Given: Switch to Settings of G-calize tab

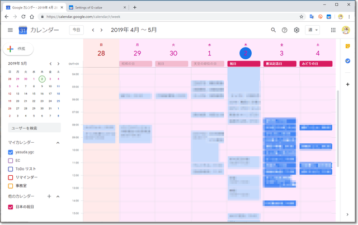Looking at the screenshot, I should pos(95,7).
